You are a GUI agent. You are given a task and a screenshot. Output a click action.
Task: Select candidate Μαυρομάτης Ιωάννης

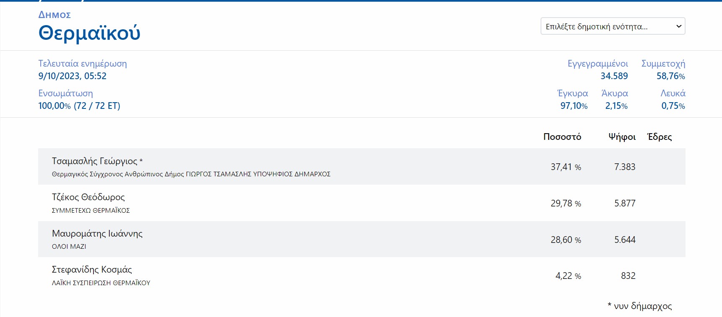[x=97, y=234]
